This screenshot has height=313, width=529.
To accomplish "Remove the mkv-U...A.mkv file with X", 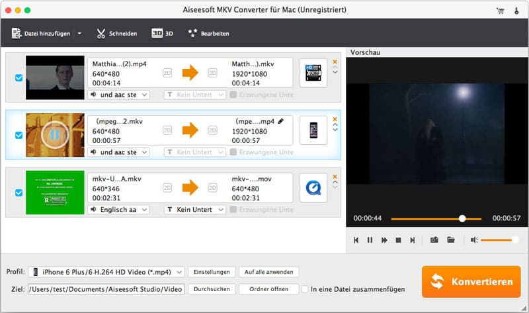I will 335,177.
